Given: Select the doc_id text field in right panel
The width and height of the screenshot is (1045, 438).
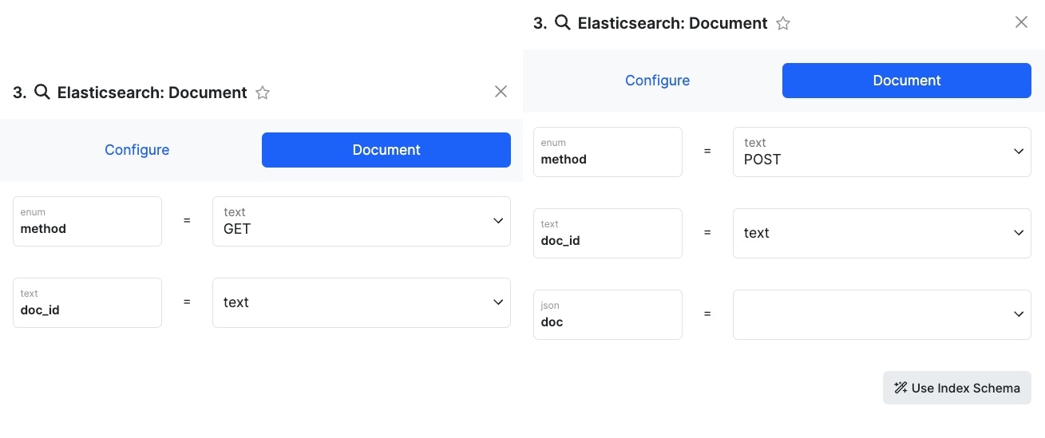Looking at the screenshot, I should coord(608,233).
